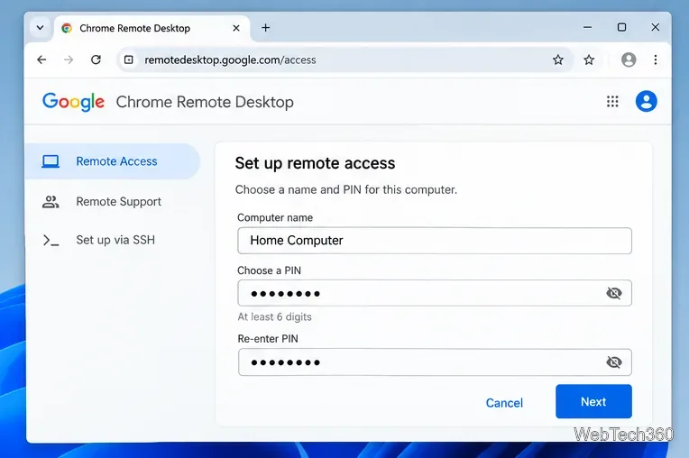The width and height of the screenshot is (689, 458).
Task: Click the "Set up remote access" heading
Action: 315,163
